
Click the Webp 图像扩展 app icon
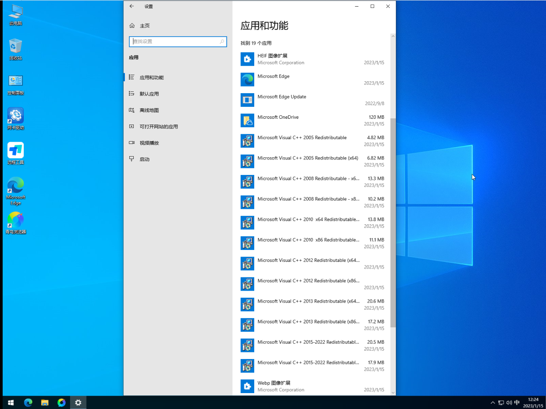tap(247, 386)
